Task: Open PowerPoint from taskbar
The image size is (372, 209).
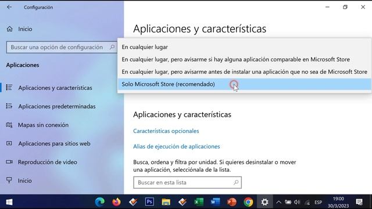Action: (232, 202)
